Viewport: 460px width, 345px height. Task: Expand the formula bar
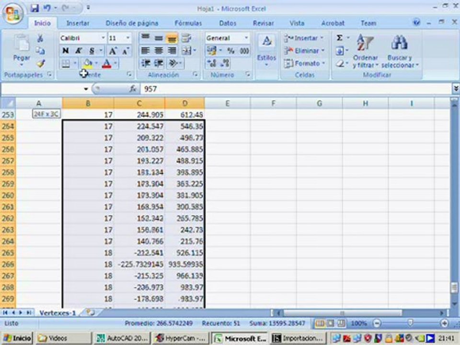pyautogui.click(x=456, y=88)
